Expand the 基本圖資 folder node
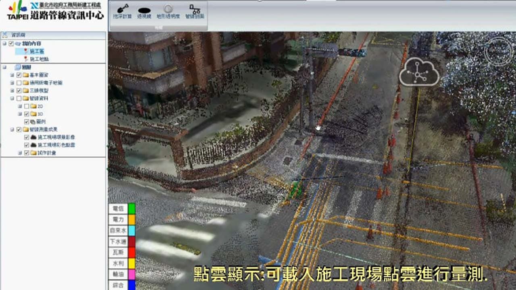 tap(12, 75)
